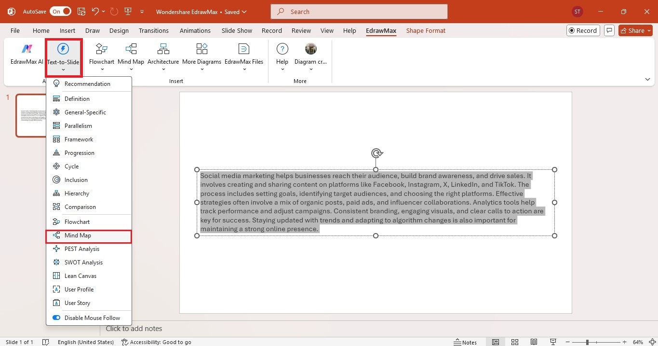Expand the Flowchart dropdown arrow

pyautogui.click(x=102, y=69)
